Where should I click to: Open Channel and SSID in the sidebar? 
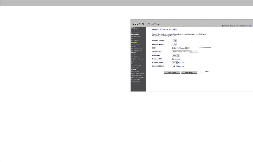136,45
